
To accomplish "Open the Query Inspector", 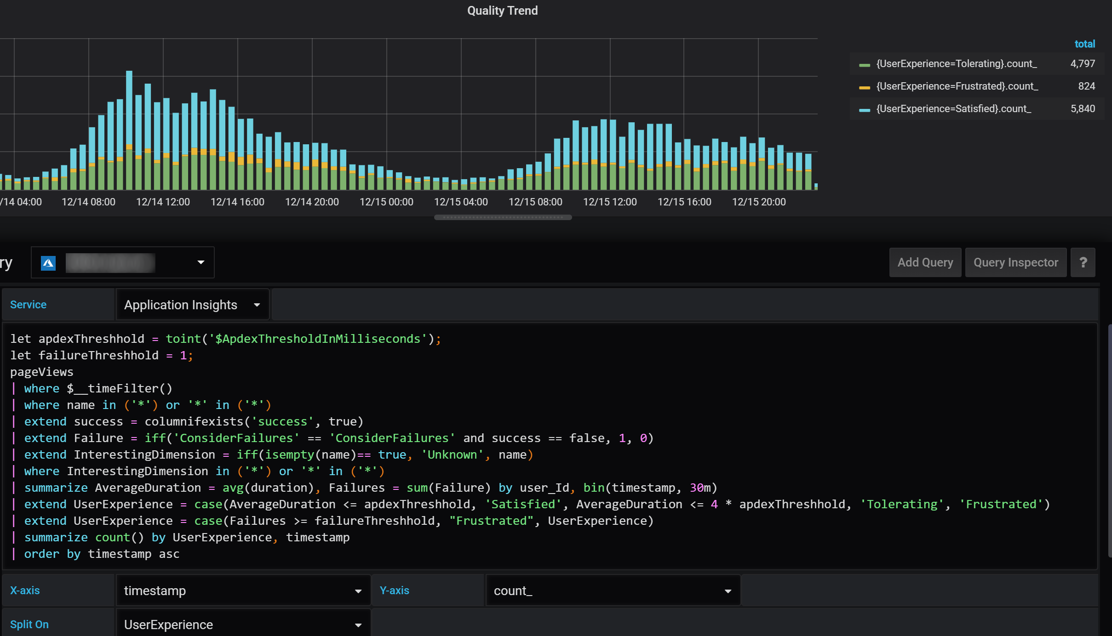I will pyautogui.click(x=1015, y=262).
